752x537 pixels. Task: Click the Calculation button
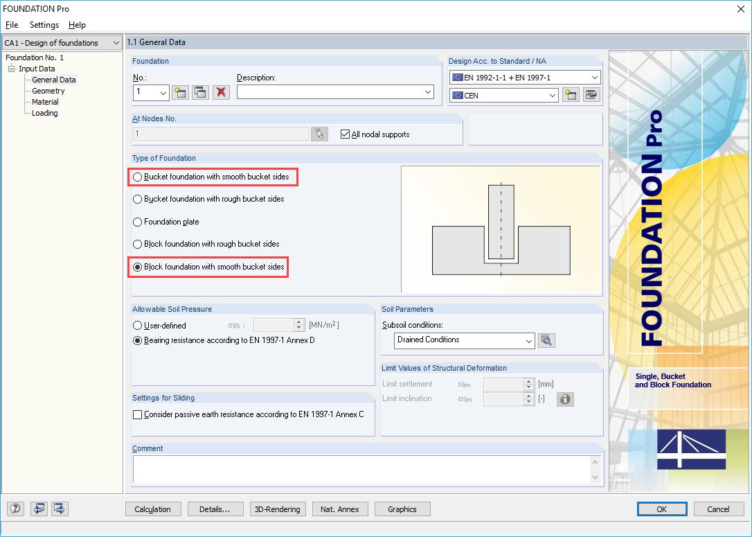point(153,509)
